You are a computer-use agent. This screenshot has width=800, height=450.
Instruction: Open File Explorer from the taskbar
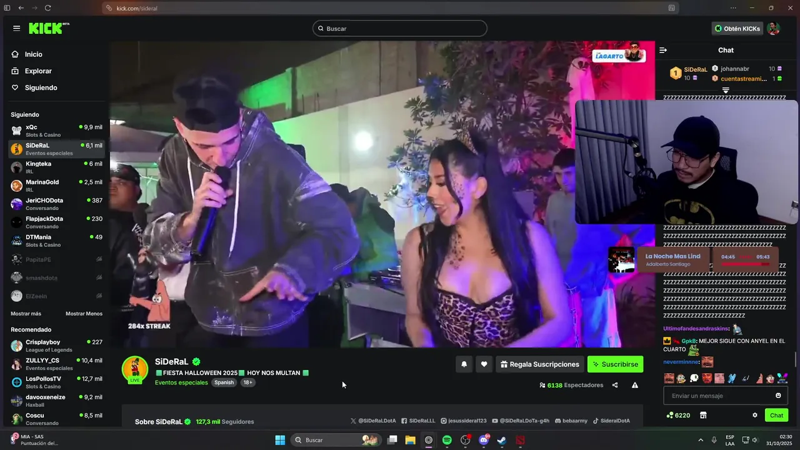(410, 440)
